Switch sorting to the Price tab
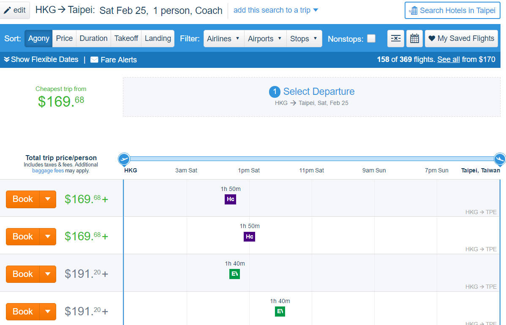506x325 pixels. tap(64, 38)
